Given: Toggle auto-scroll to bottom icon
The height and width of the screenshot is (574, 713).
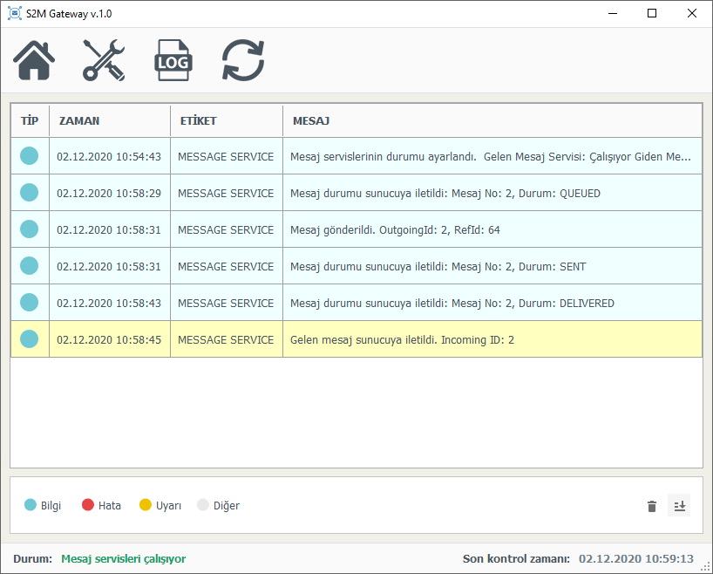Looking at the screenshot, I should pos(679,506).
